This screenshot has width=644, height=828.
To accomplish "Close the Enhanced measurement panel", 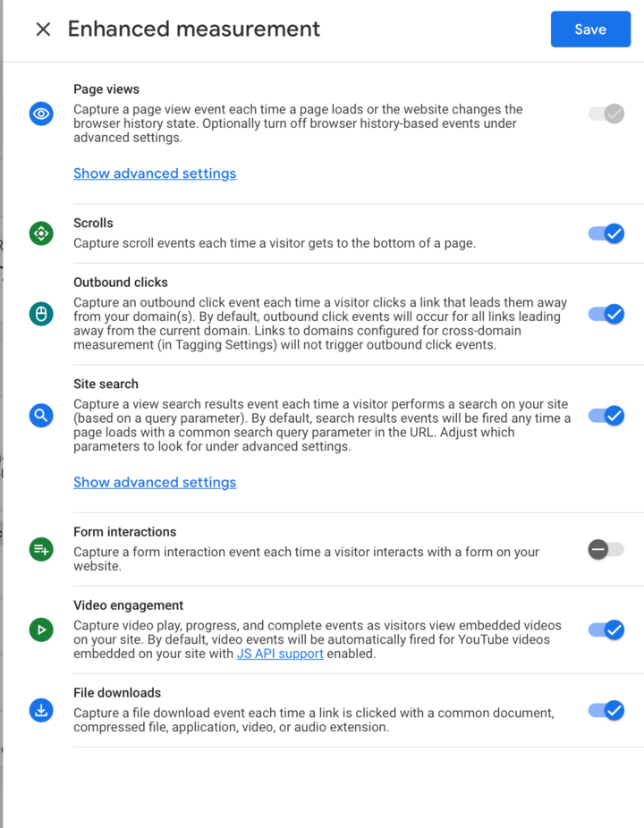I will tap(43, 29).
